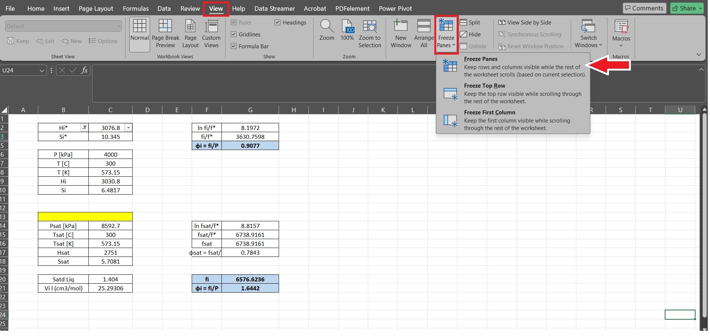The image size is (710, 336).
Task: Click View Side by Side
Action: [x=525, y=23]
